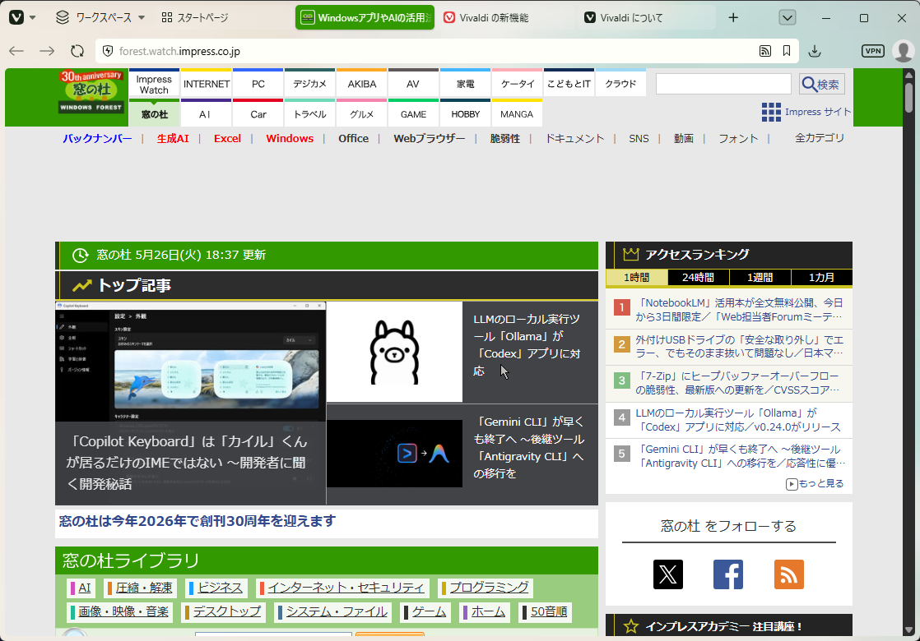Go forward to the next page

(x=47, y=51)
